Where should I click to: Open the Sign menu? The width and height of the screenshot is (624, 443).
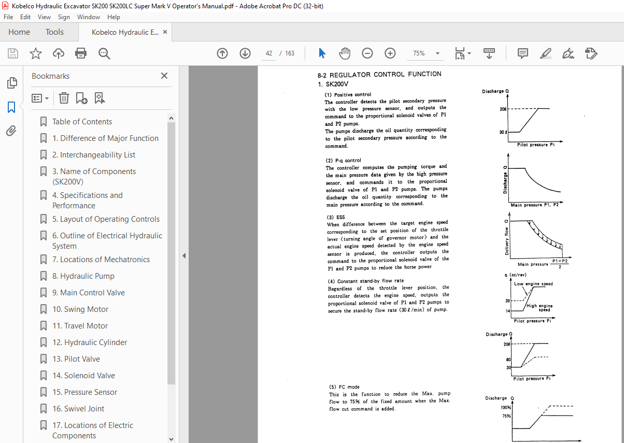click(64, 17)
